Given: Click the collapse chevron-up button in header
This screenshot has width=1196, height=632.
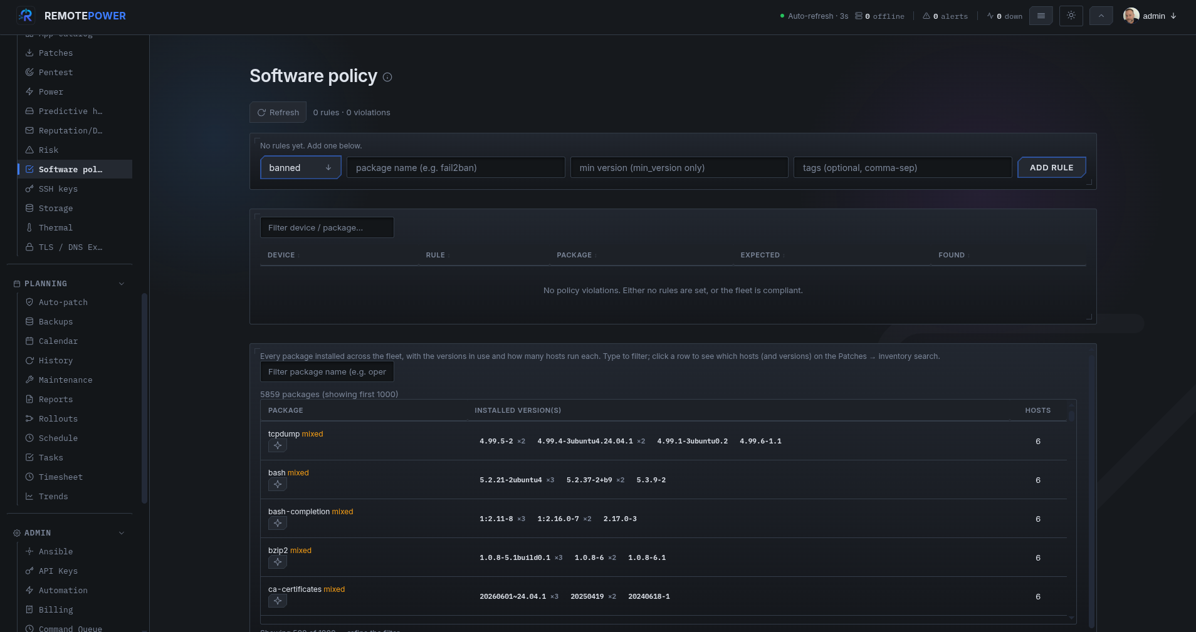Looking at the screenshot, I should point(1101,16).
